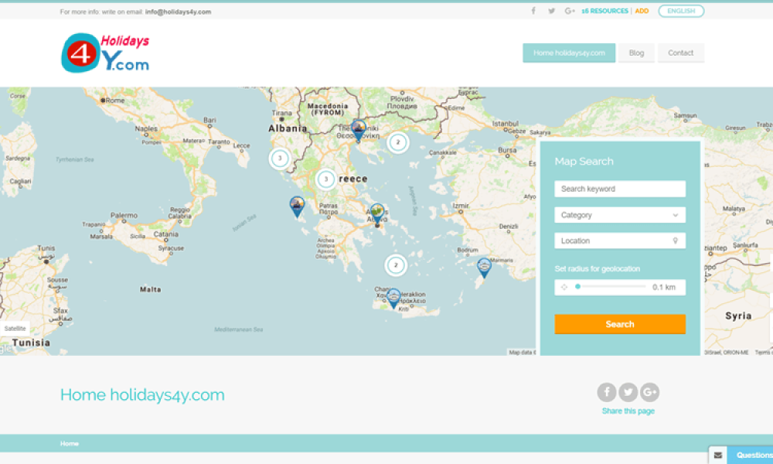Click the map pin near Athens
The image size is (773, 464).
pos(377,213)
